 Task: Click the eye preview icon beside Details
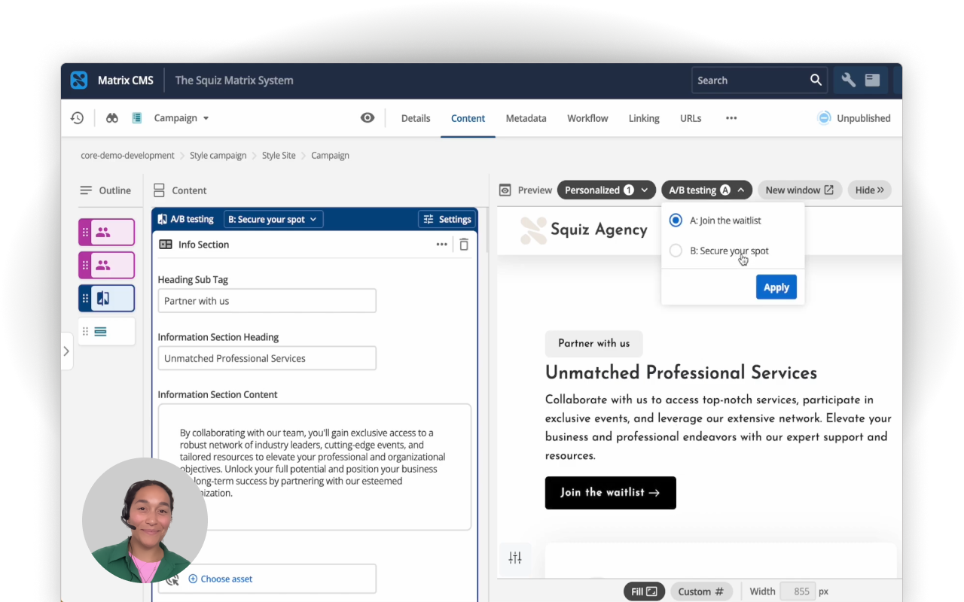point(368,118)
